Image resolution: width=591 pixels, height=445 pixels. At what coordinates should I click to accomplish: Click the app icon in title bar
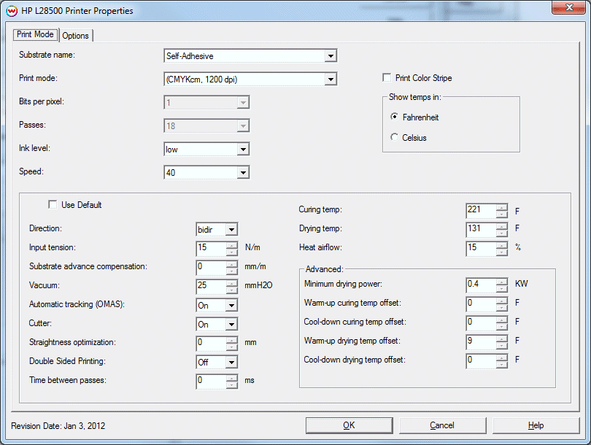click(x=12, y=10)
